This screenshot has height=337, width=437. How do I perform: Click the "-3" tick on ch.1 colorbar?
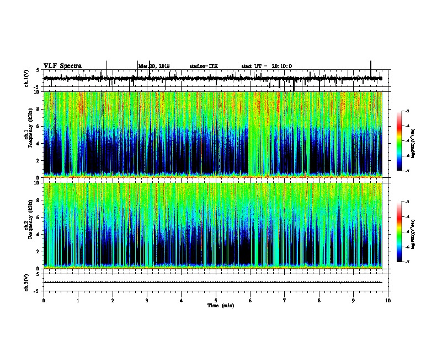(x=407, y=111)
